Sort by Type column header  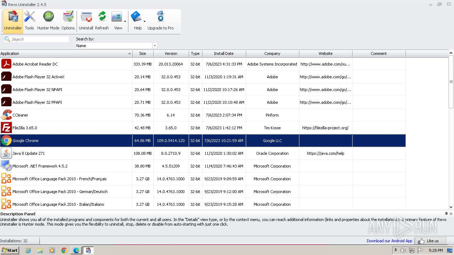(195, 53)
